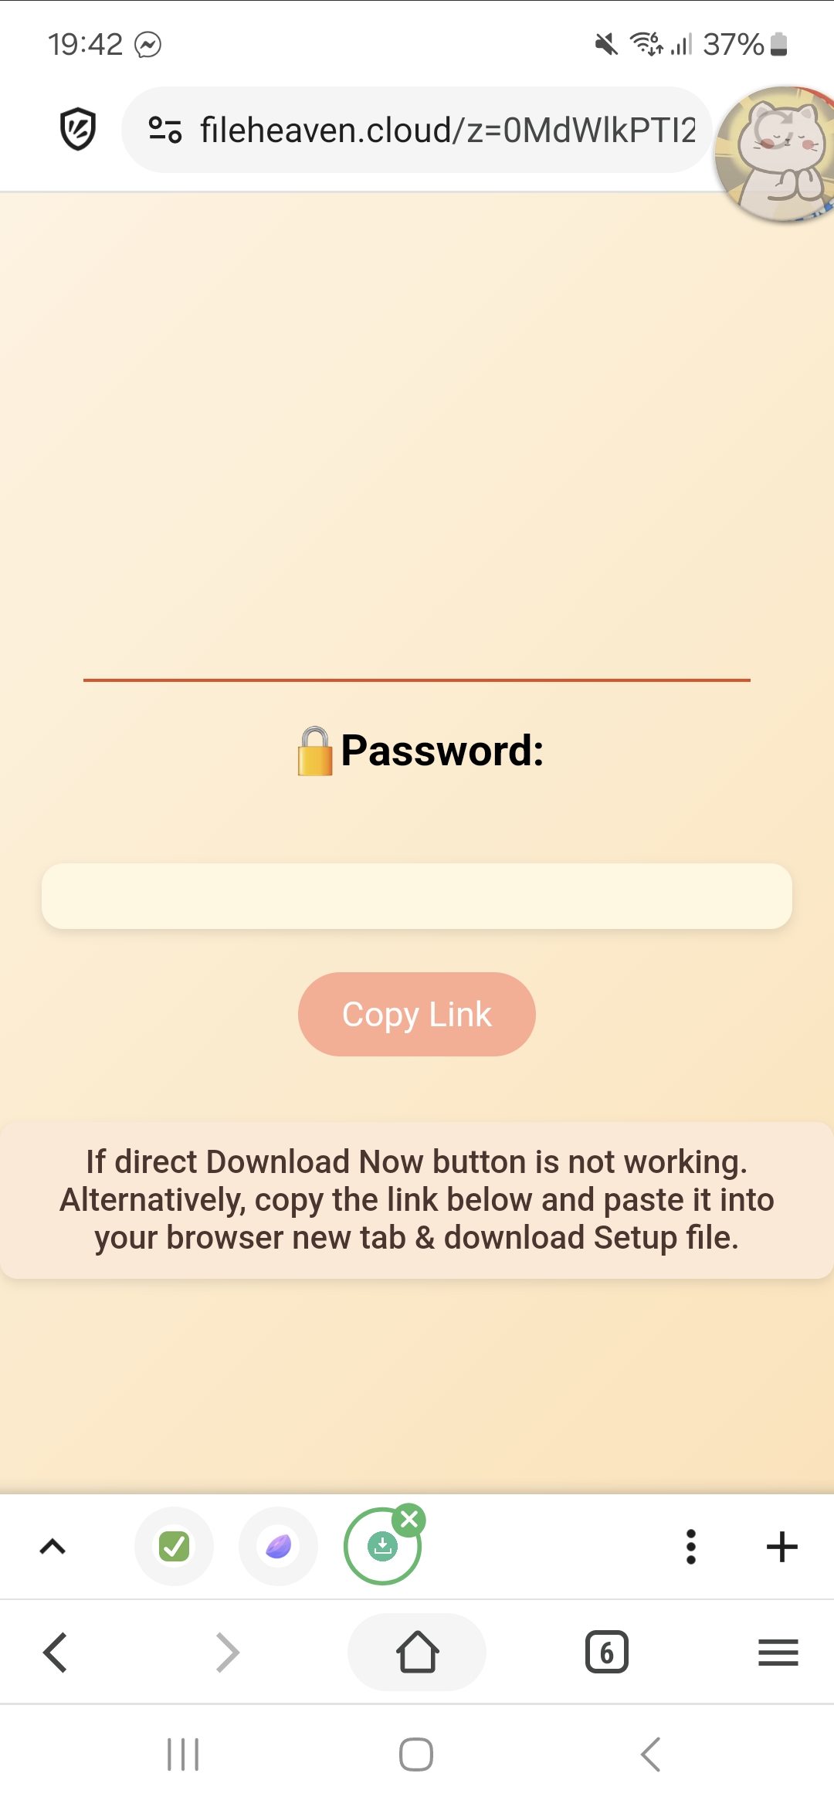Open site settings icon in address bar
This screenshot has height=1807, width=834.
pyautogui.click(x=165, y=129)
